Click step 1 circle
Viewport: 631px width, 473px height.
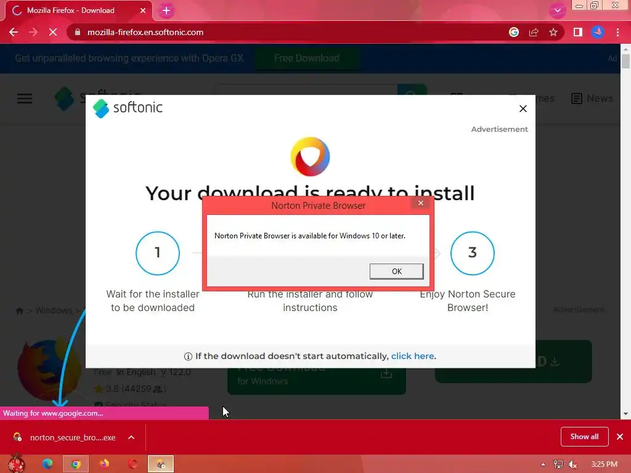(158, 253)
